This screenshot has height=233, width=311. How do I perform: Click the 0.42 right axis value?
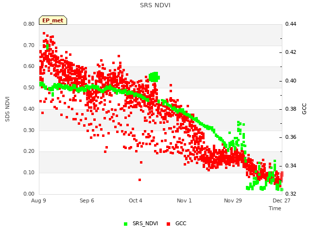tap(291, 52)
